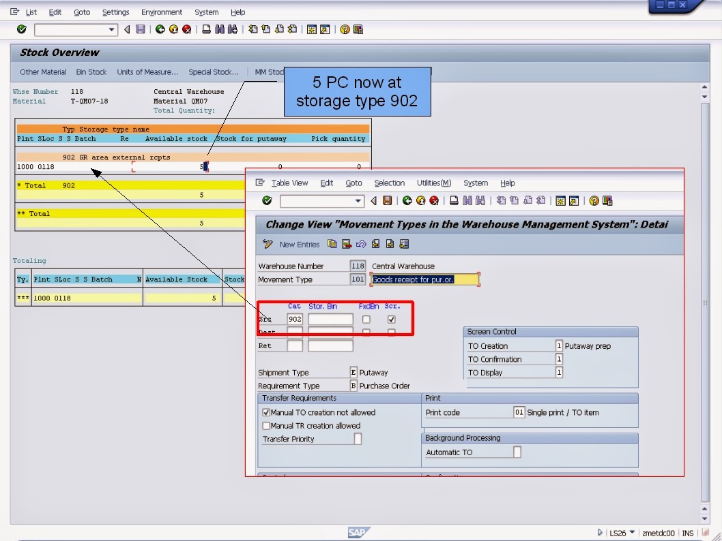Click the Bin Stock button
Viewport: 722px width, 541px height.
[91, 72]
